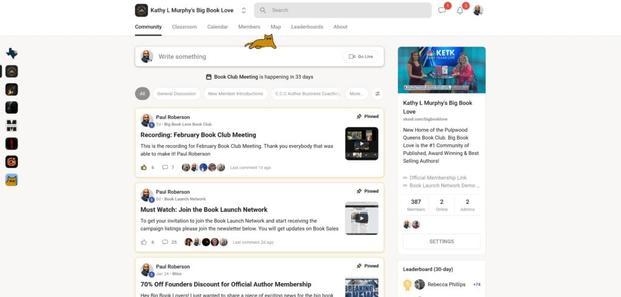Image resolution: width=621 pixels, height=297 pixels.
Task: Click the Go Live button
Action: pyautogui.click(x=361, y=56)
